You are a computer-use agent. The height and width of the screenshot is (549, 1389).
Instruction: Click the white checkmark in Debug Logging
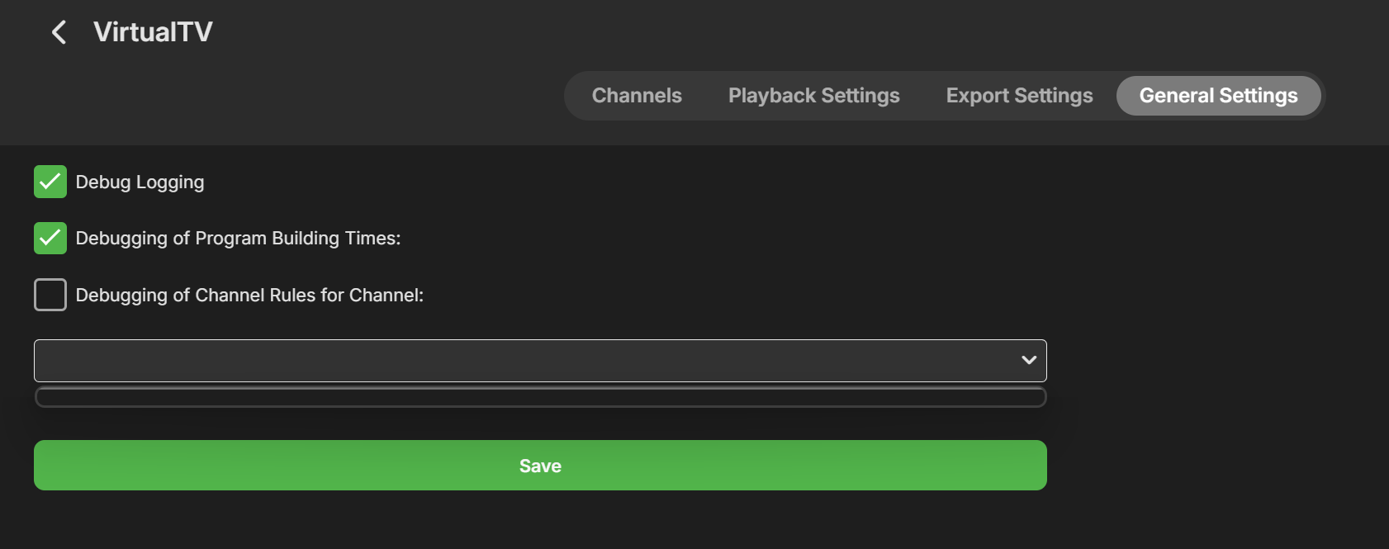coord(50,182)
